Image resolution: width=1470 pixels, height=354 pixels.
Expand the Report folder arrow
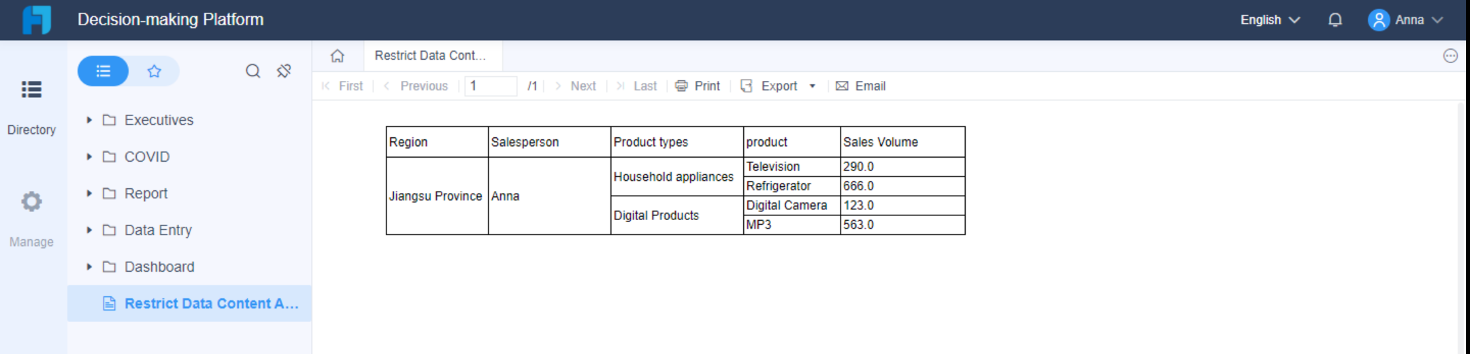point(89,193)
